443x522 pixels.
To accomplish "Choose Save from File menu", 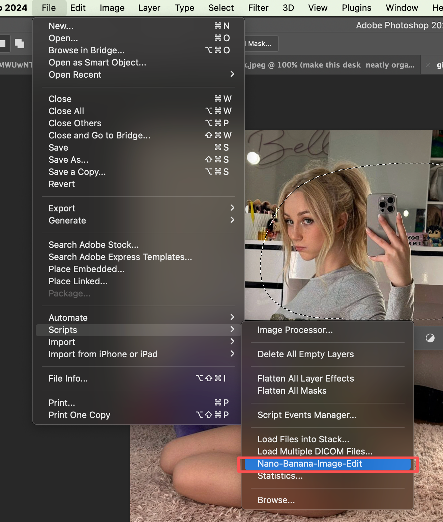I will click(138, 148).
